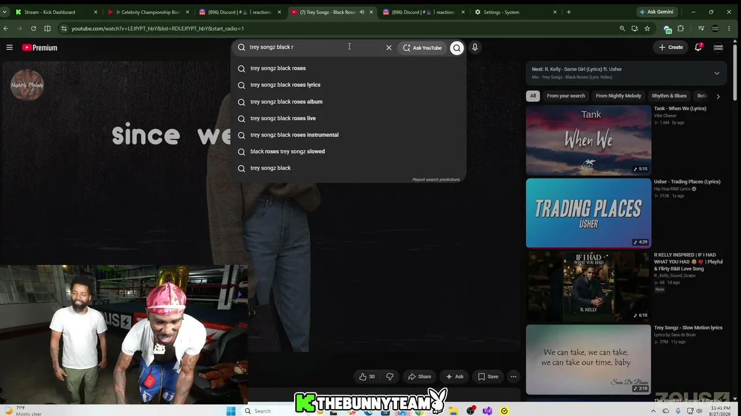
Task: Run the search with magnifier button
Action: (457, 48)
